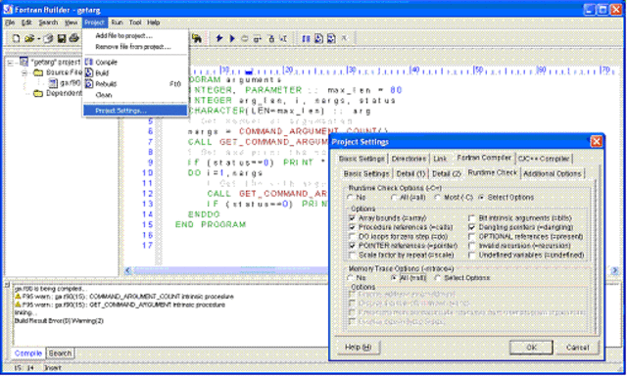Click the Save floppy disk icon

(x=62, y=39)
